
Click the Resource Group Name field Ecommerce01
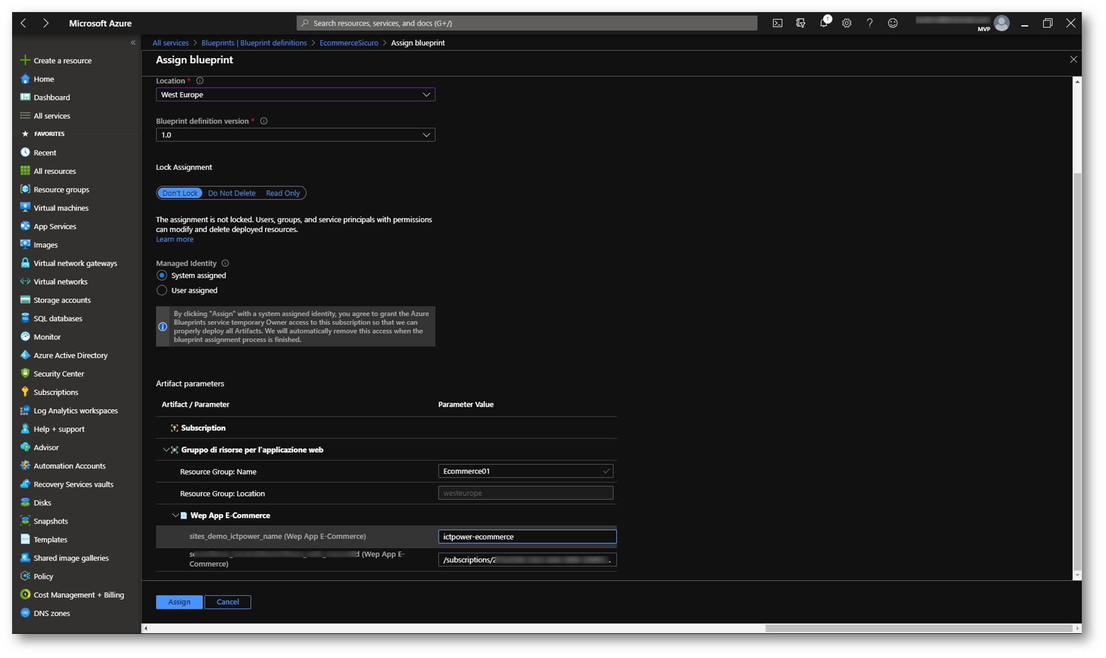526,471
